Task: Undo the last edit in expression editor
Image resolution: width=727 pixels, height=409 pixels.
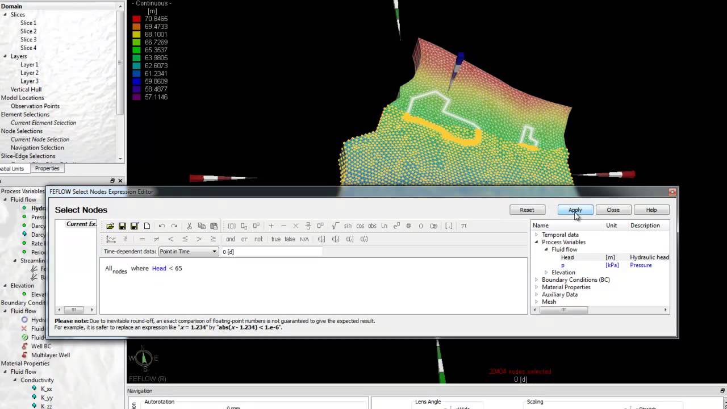Action: coord(162,226)
